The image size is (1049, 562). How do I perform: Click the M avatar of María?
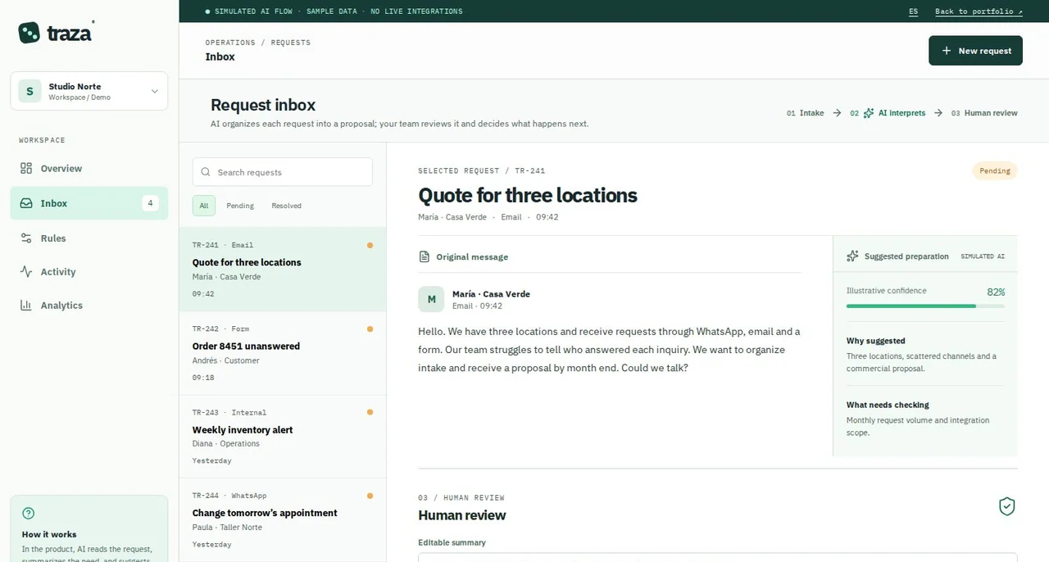coord(431,299)
